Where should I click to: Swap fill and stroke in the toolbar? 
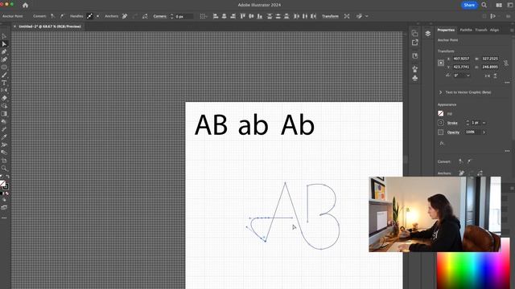(x=7, y=177)
